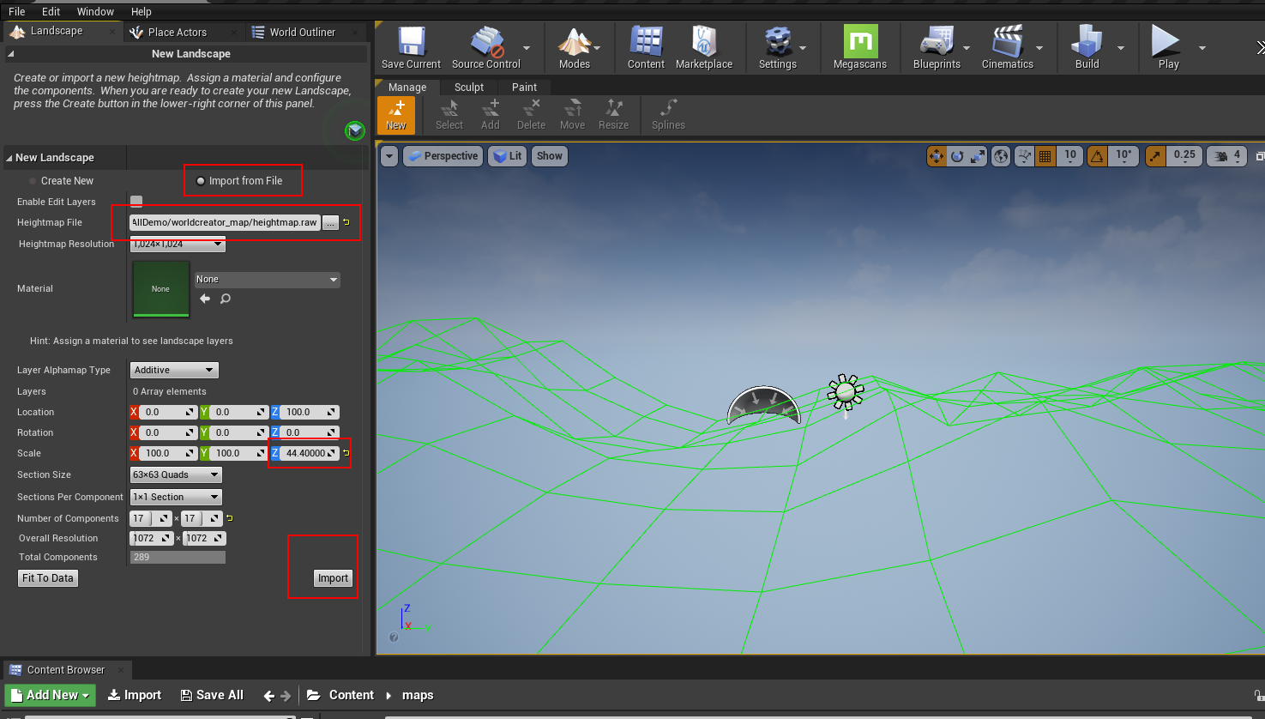This screenshot has height=719, width=1265.
Task: Select the landscape Resize tool
Action: click(x=613, y=115)
